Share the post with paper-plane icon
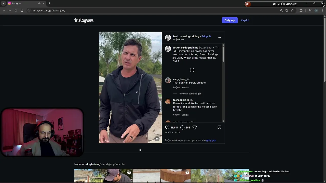The image size is (326, 183). 195,127
